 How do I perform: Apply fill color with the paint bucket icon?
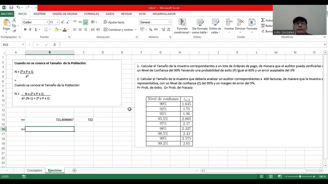tap(57, 30)
